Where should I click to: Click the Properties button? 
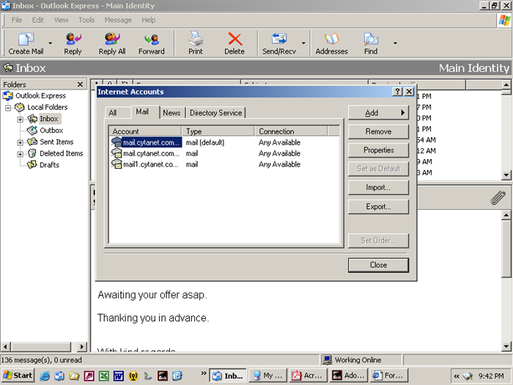coord(378,150)
